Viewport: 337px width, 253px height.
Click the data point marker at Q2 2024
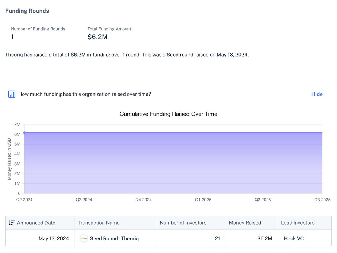pos(24,132)
